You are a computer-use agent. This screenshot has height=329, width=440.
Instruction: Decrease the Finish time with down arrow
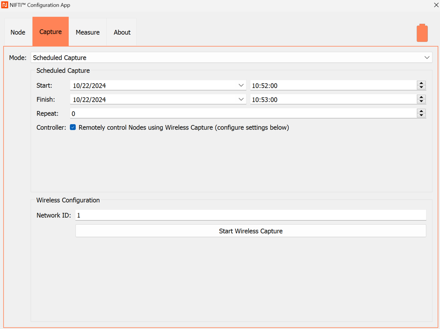[421, 101]
